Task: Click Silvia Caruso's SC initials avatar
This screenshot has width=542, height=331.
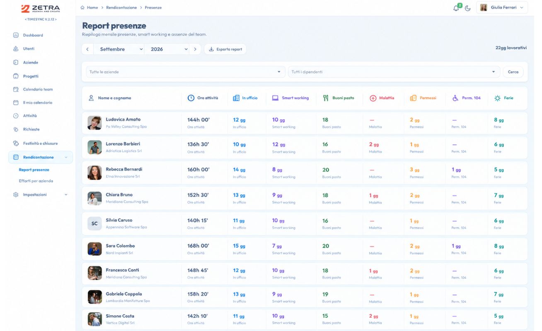Action: click(x=94, y=223)
